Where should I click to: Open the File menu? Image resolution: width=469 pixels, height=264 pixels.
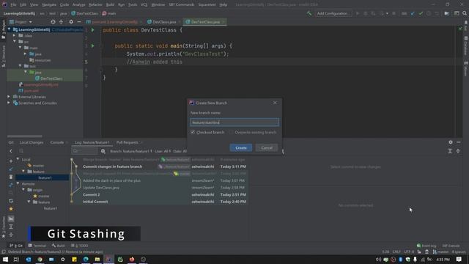click(x=13, y=4)
